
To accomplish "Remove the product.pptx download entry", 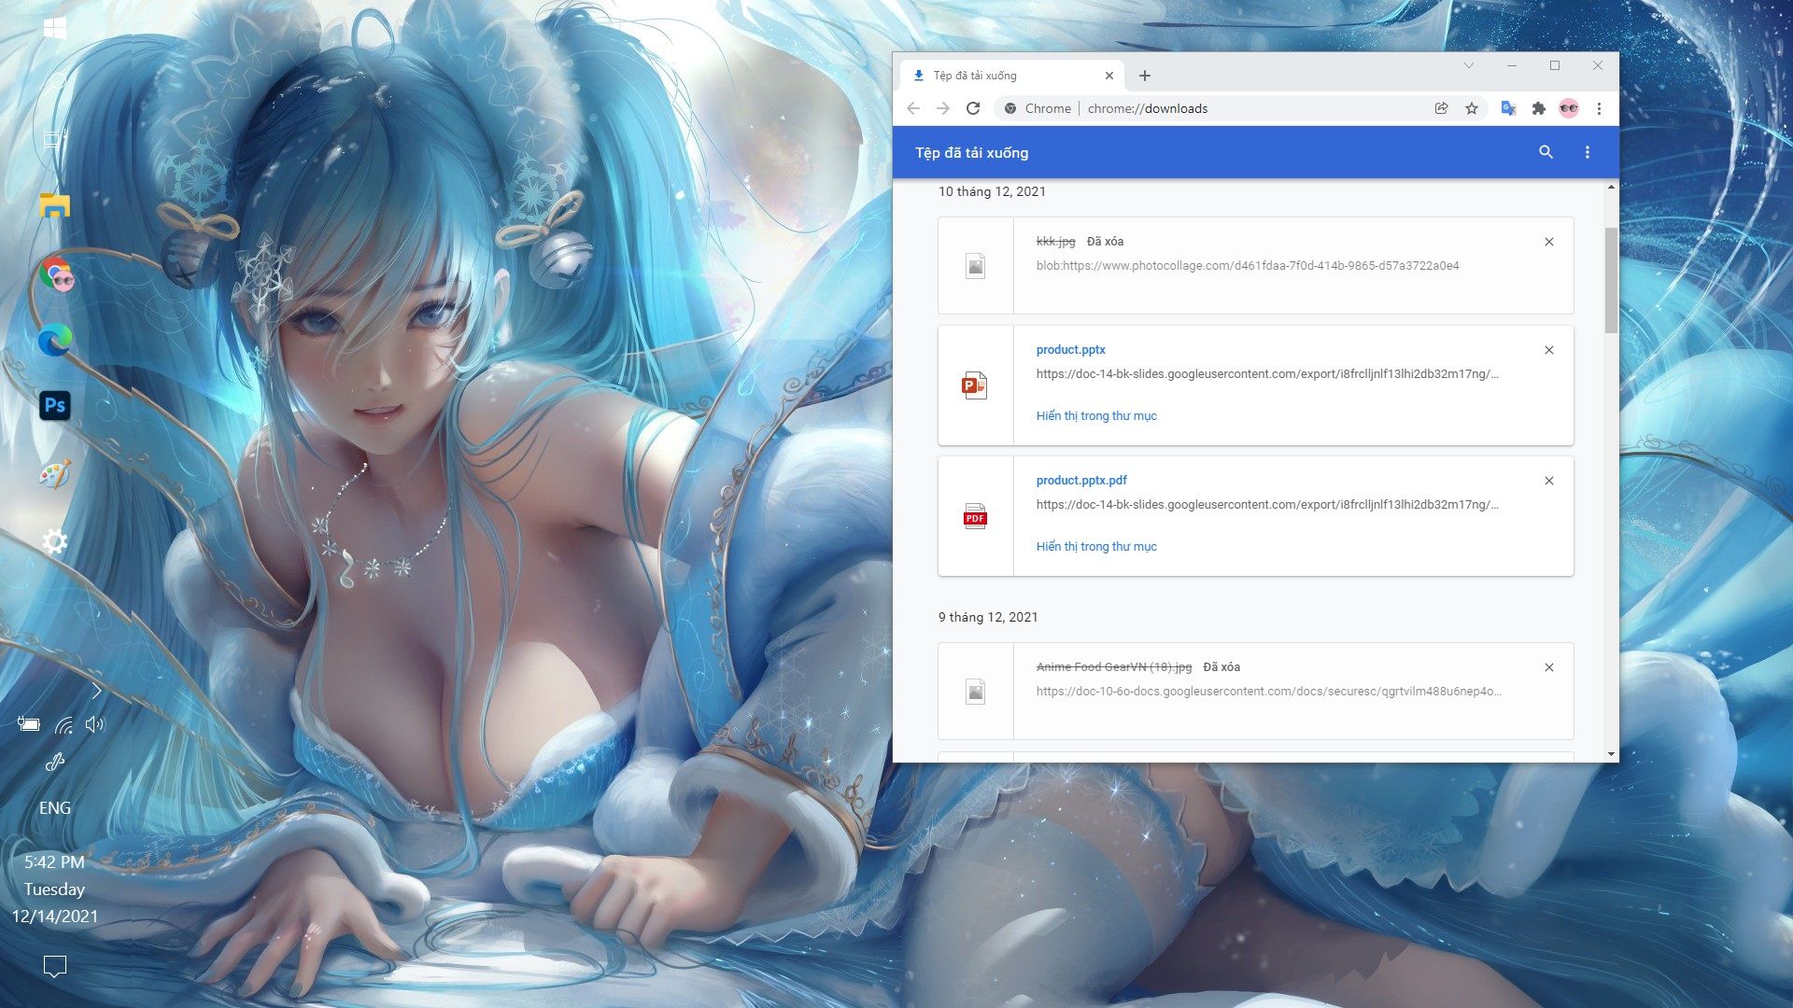I will coord(1549,350).
